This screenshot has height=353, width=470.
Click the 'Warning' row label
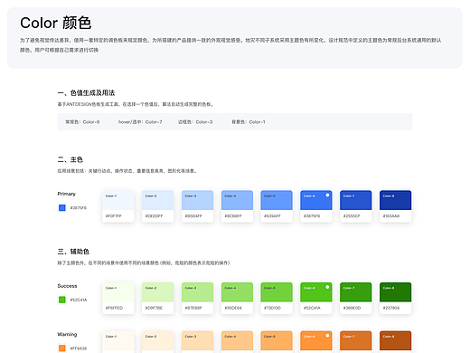coord(67,334)
